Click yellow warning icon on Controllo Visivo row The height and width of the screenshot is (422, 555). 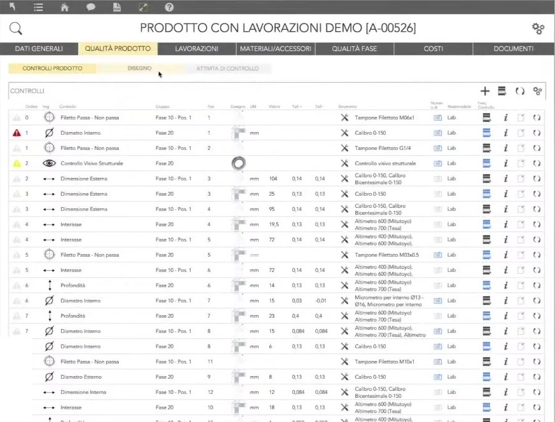click(17, 163)
